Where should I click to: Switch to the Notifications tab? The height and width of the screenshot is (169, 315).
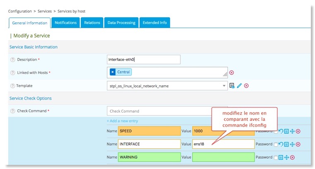tap(65, 23)
